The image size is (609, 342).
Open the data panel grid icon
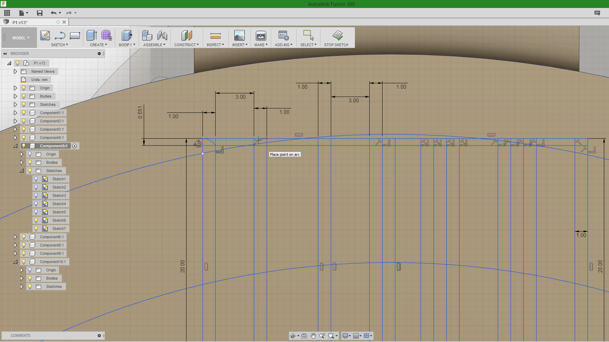[x=7, y=13]
